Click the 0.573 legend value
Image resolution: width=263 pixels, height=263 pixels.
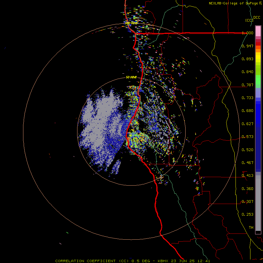pos(248,137)
